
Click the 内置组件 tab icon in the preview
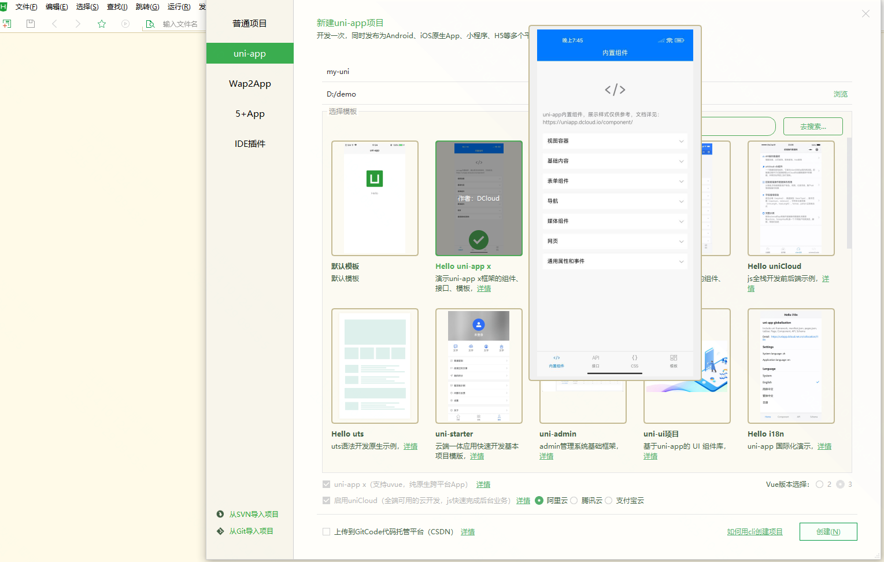[557, 358]
